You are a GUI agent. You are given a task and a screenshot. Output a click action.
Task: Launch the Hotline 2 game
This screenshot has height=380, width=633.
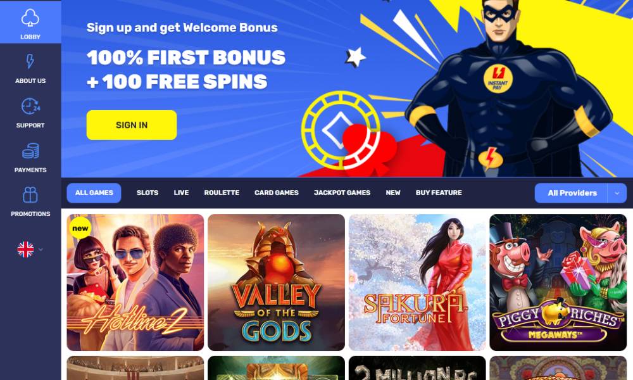point(135,282)
